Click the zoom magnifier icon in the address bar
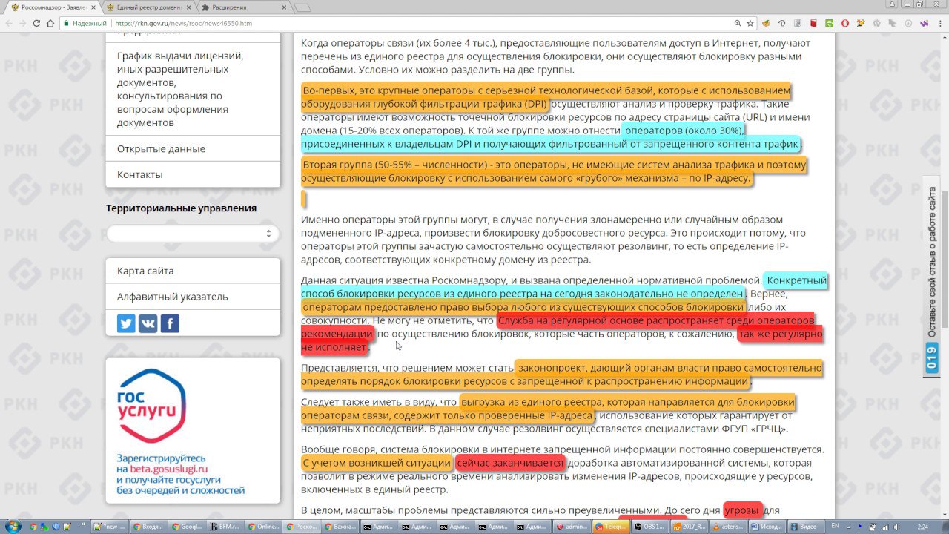This screenshot has width=949, height=534. pyautogui.click(x=737, y=23)
